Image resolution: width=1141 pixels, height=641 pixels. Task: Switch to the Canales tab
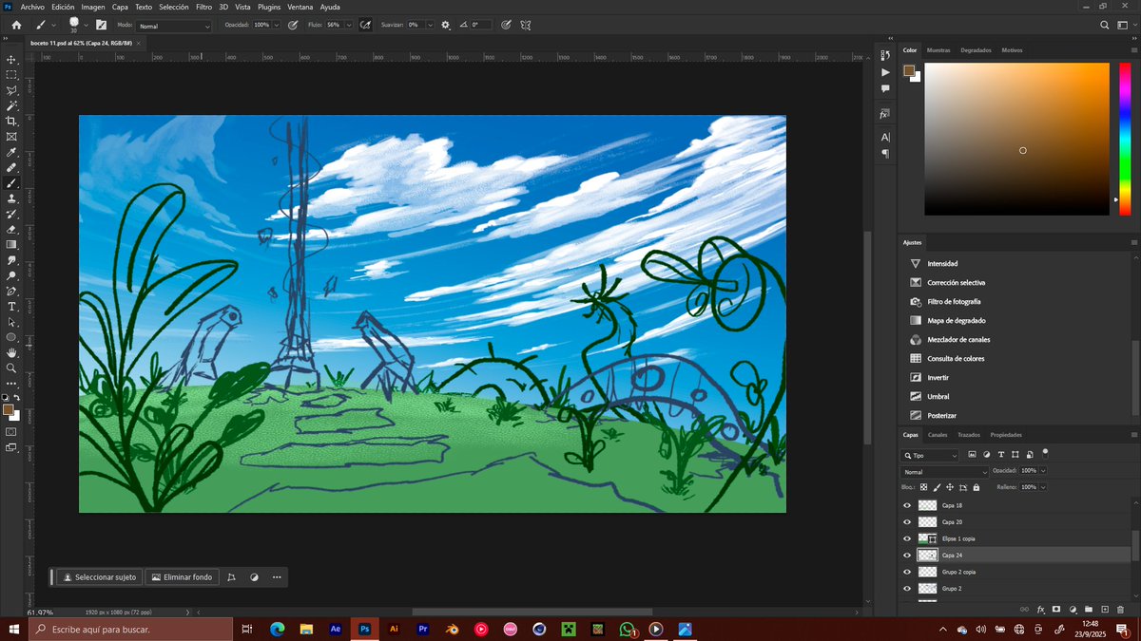(x=938, y=435)
